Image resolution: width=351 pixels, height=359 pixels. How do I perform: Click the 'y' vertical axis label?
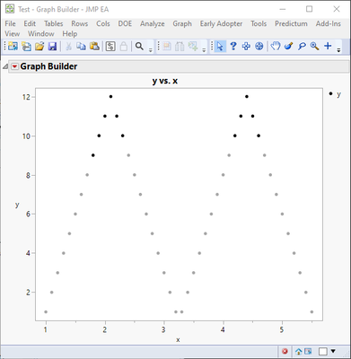point(17,205)
